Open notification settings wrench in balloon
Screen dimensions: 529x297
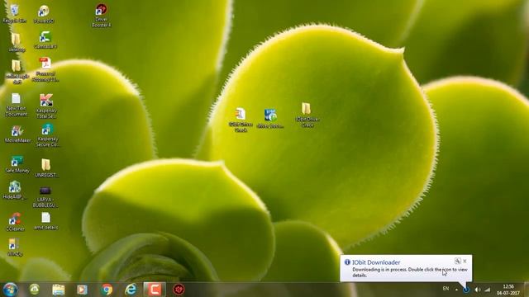[x=457, y=261]
